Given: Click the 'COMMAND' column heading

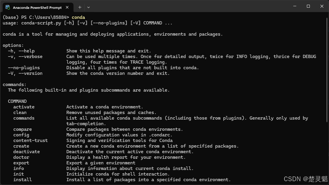Looking at the screenshot, I should click(x=17, y=101).
